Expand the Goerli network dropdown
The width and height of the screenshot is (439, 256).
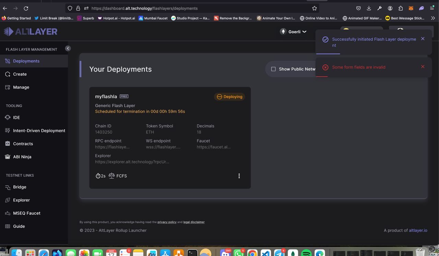tap(293, 32)
